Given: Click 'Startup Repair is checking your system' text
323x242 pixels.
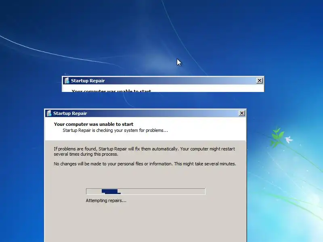Looking at the screenshot, I should [115, 130].
